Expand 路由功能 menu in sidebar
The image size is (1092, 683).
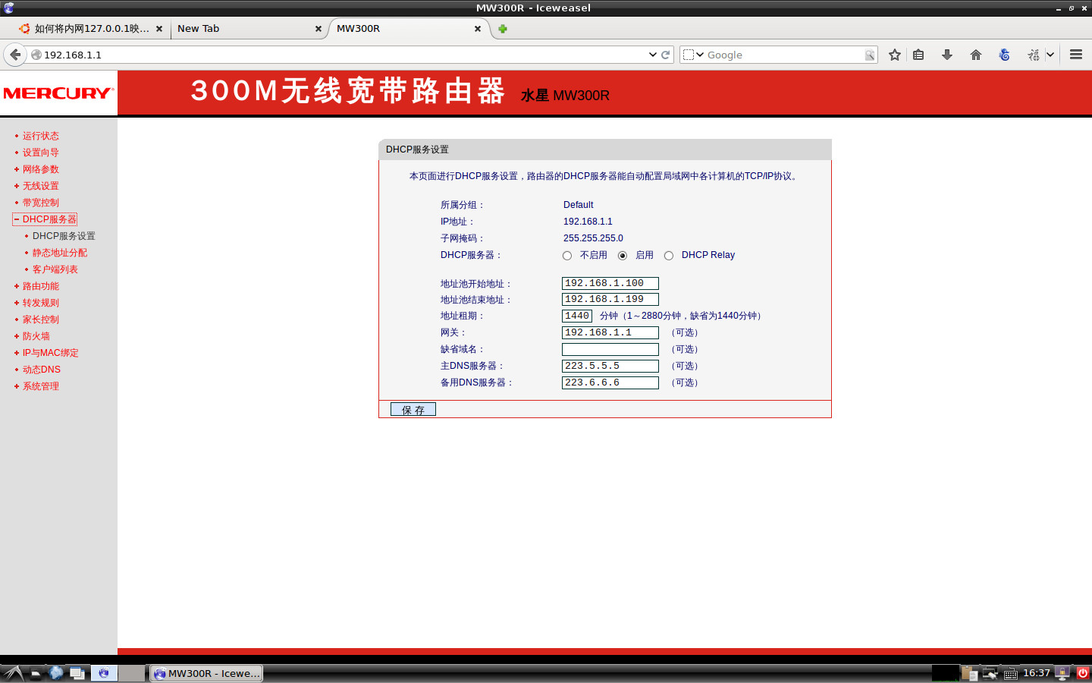coord(40,286)
